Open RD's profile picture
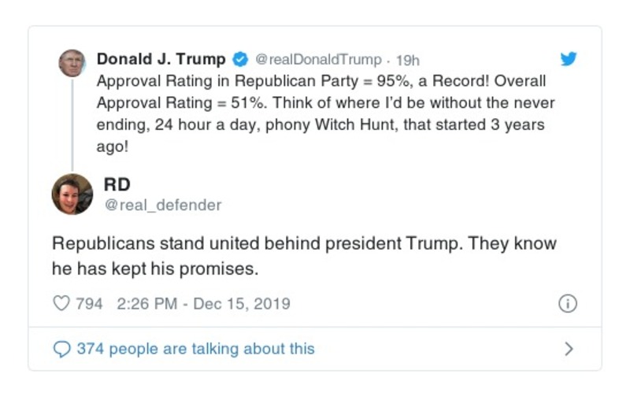 [x=72, y=194]
